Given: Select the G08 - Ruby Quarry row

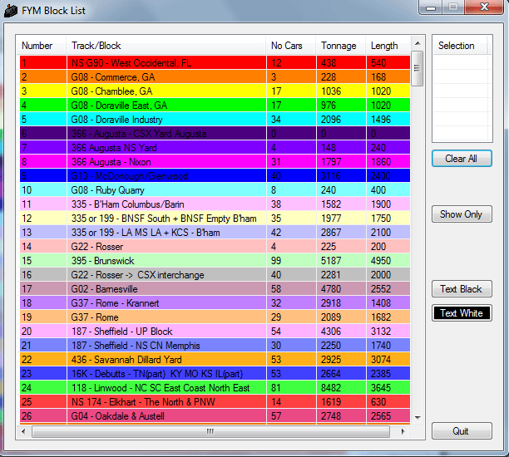Looking at the screenshot, I should click(x=215, y=189).
